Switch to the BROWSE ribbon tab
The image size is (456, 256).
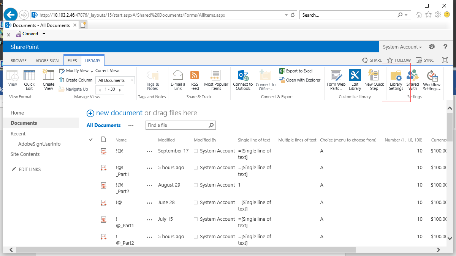(19, 61)
